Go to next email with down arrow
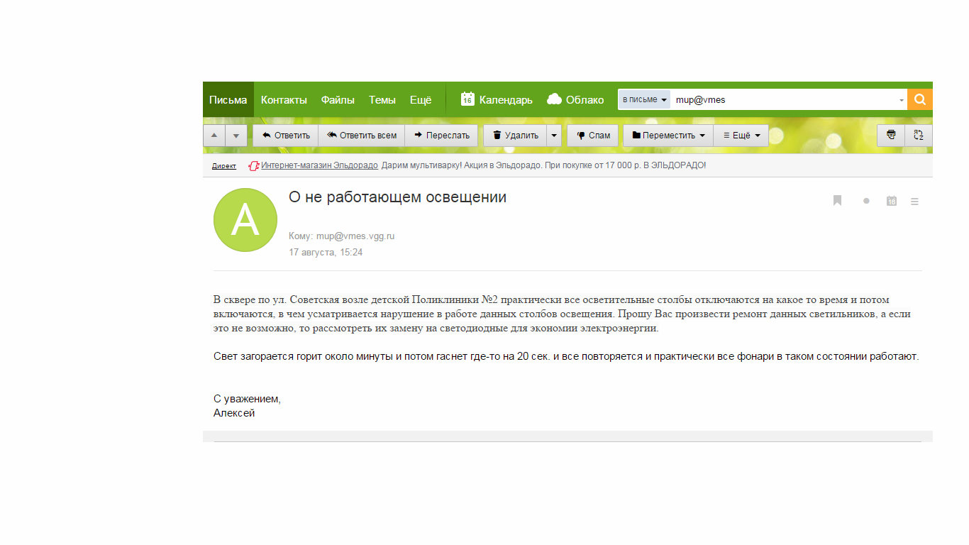This screenshot has width=969, height=545. [236, 136]
